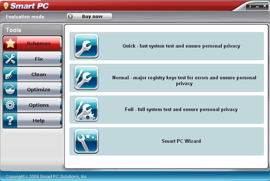Click the Clean broom icon
The height and width of the screenshot is (181, 270).
[x=10, y=74]
